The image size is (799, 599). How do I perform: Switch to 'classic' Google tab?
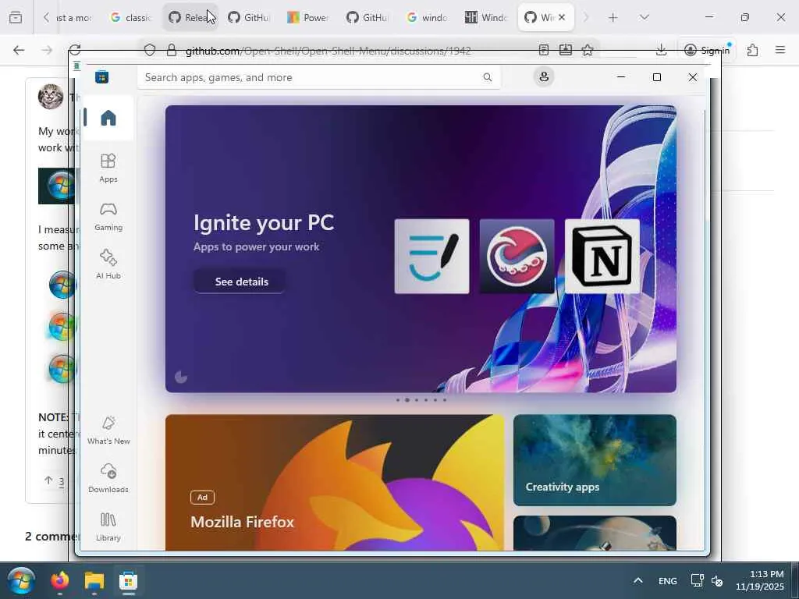(x=131, y=18)
